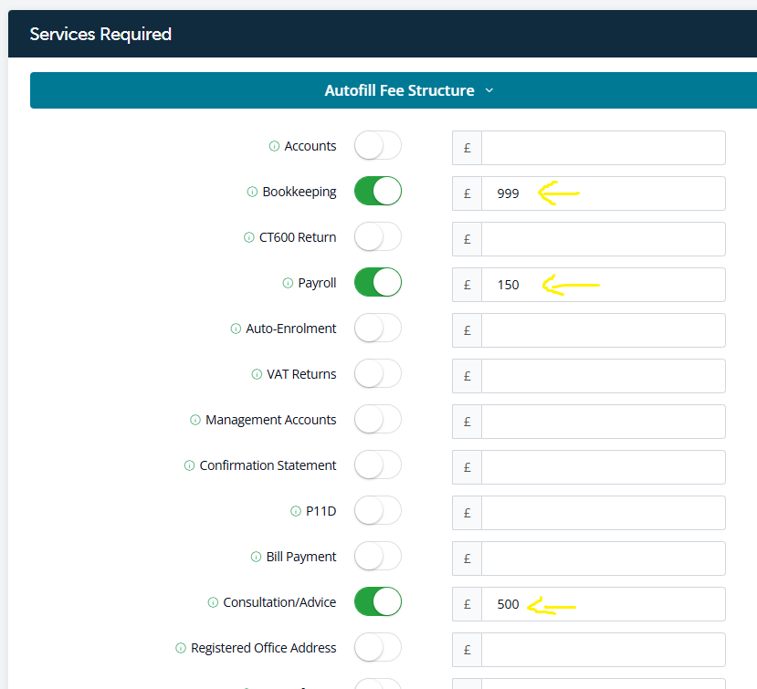This screenshot has width=757, height=689.
Task: Enable the Accounts service toggle
Action: click(377, 146)
